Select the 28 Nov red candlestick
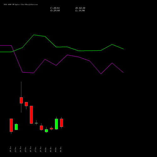 (41, 128)
